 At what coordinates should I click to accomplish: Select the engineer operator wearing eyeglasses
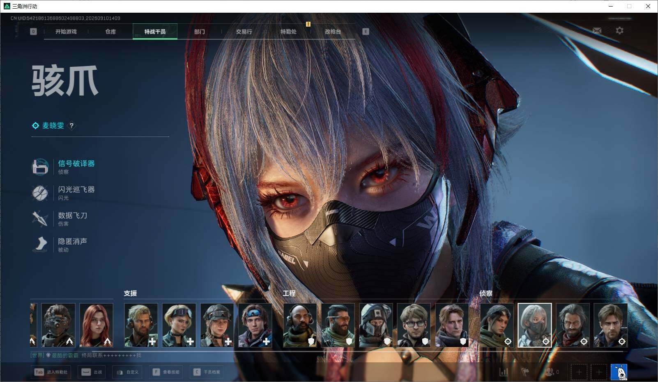pos(414,325)
